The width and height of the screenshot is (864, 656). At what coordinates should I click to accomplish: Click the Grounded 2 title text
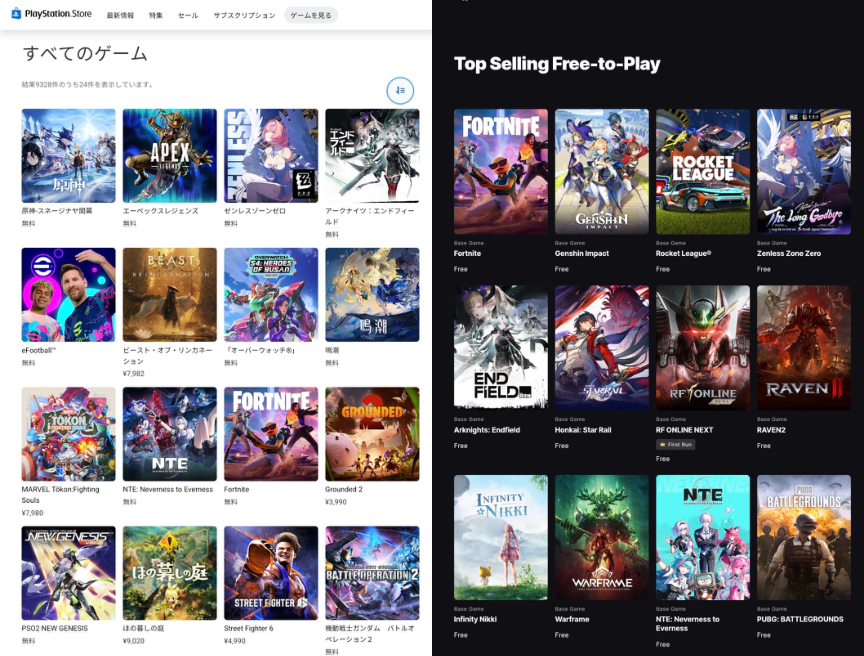coord(344,489)
